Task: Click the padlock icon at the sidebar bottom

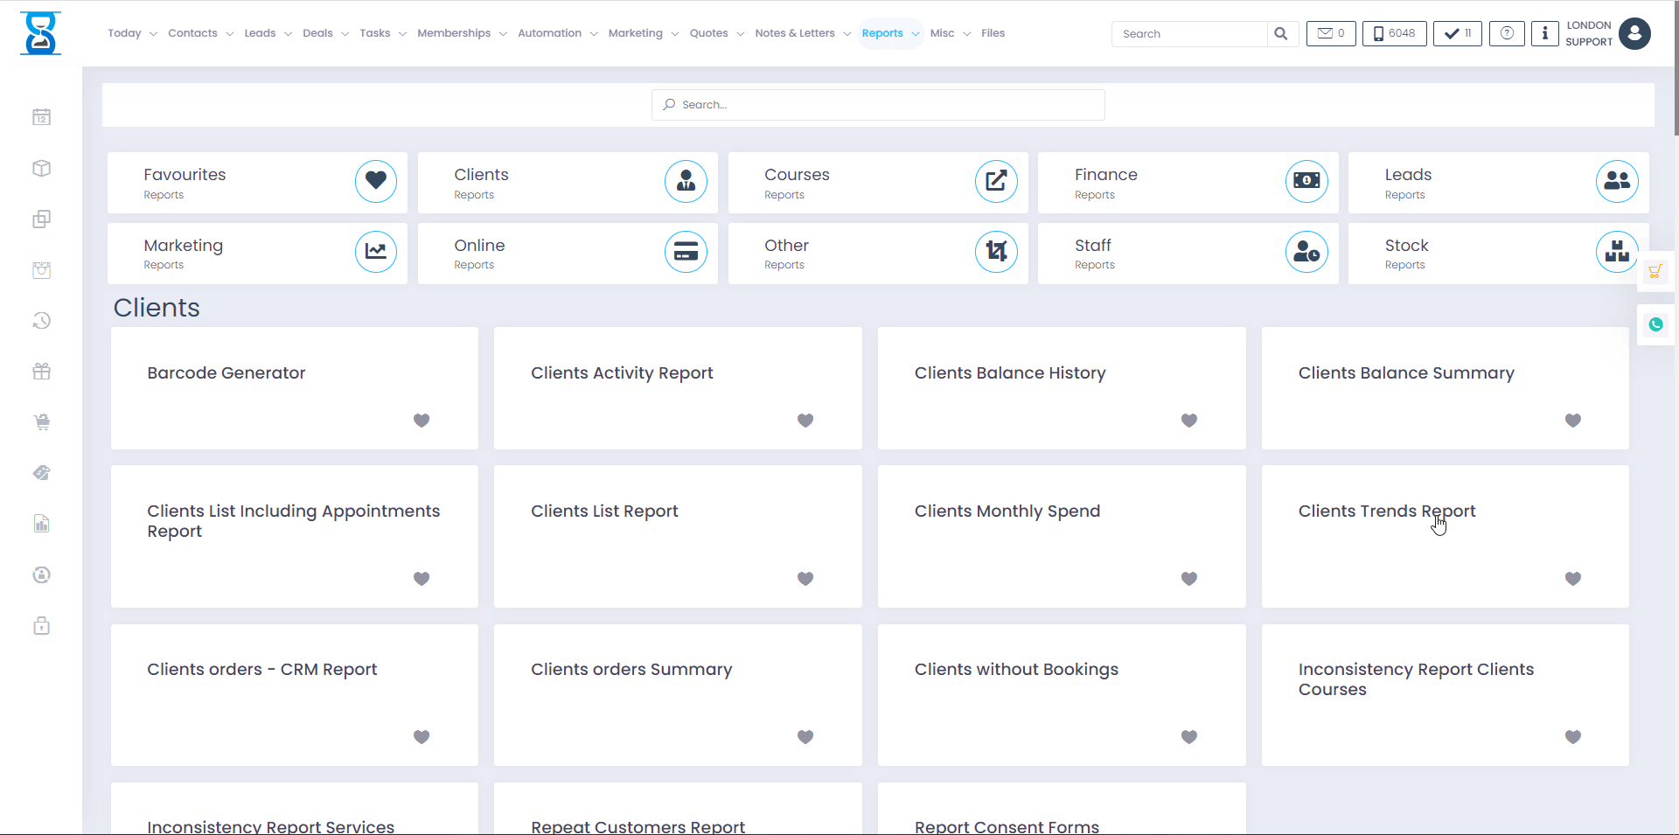Action: [41, 625]
